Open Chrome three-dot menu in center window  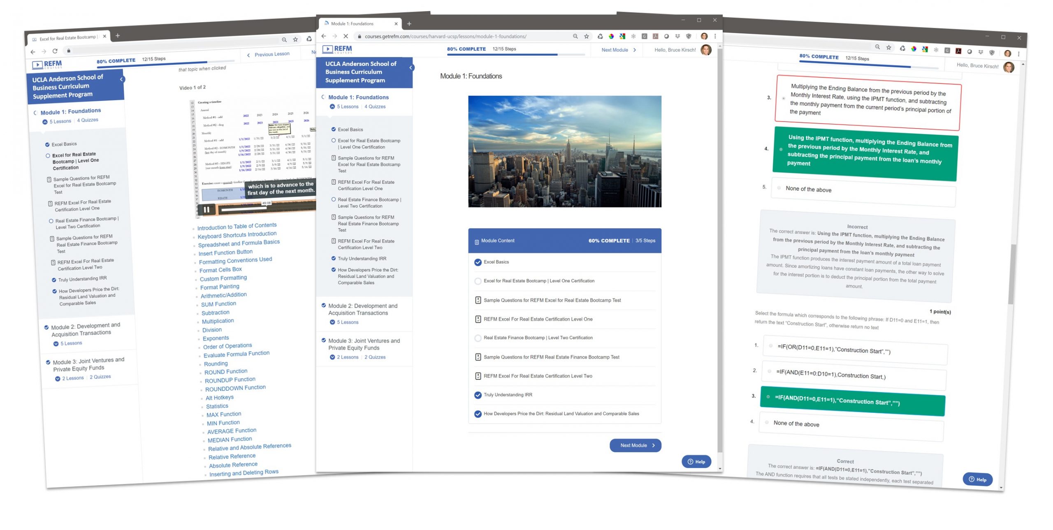pos(715,36)
